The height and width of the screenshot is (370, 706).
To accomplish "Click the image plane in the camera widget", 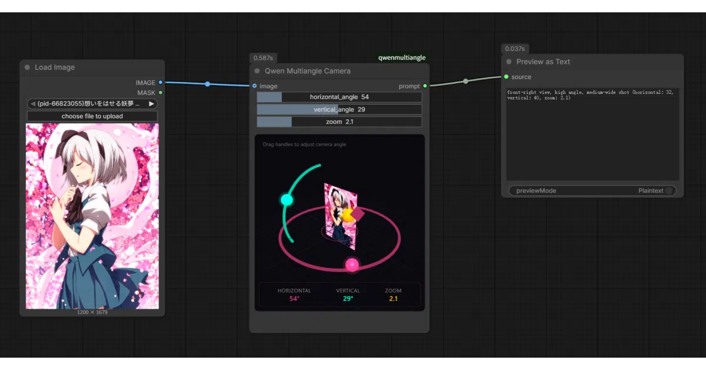I will (x=339, y=216).
